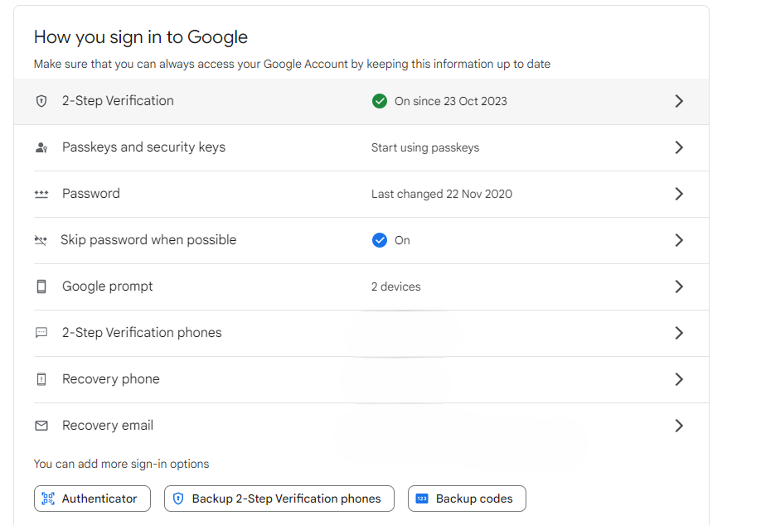Click the shield icon in Backup 2-Step Verification phones
The image size is (761, 525).
click(178, 499)
